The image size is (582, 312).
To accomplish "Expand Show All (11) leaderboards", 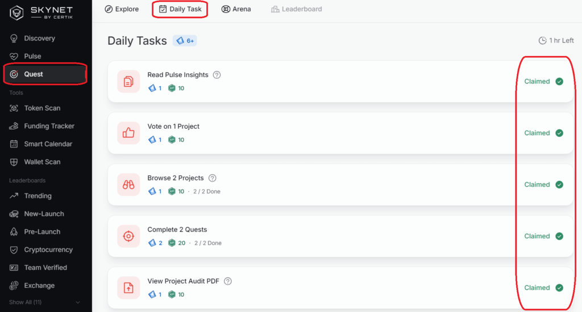I will [25, 302].
